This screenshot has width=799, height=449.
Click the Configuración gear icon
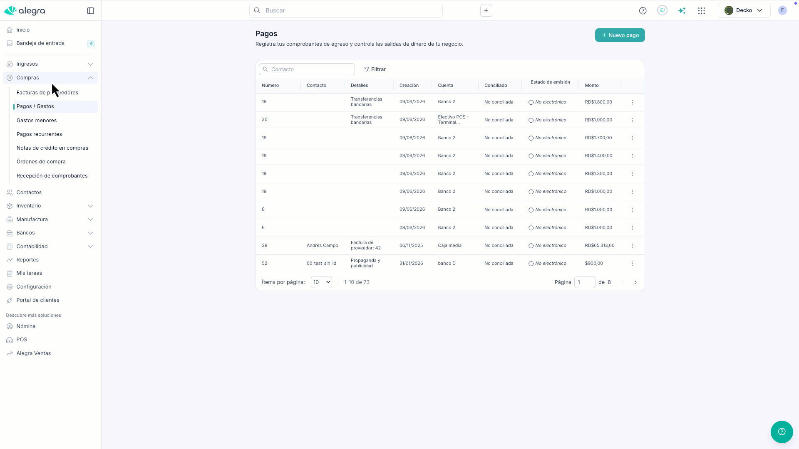[x=10, y=287]
